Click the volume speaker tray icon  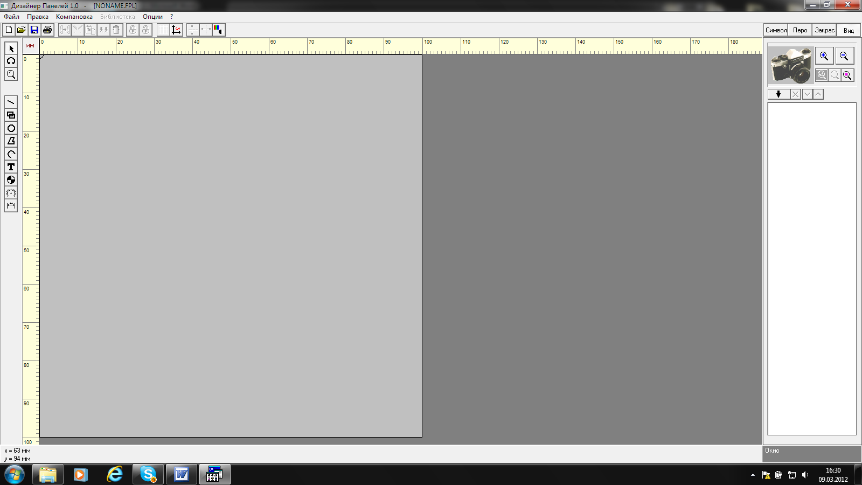(x=805, y=475)
